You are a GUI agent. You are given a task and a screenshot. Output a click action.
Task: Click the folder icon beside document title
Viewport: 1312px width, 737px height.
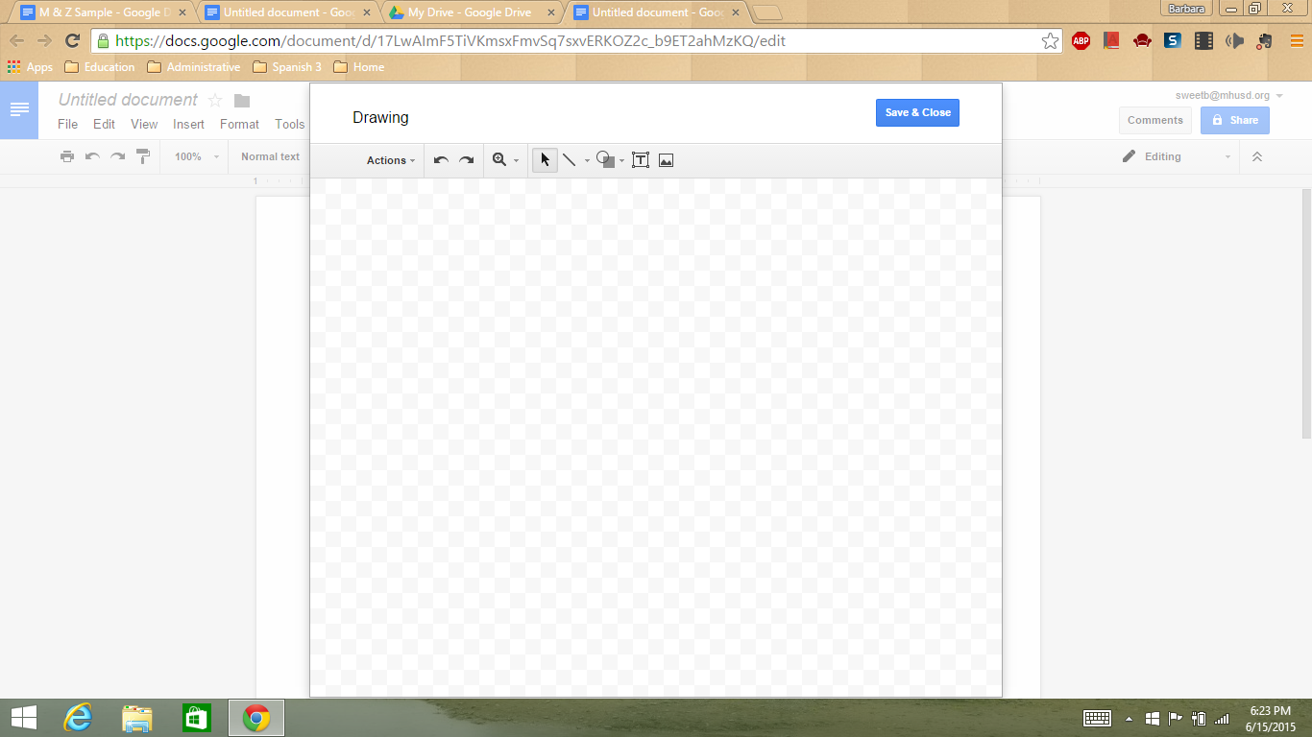coord(242,101)
